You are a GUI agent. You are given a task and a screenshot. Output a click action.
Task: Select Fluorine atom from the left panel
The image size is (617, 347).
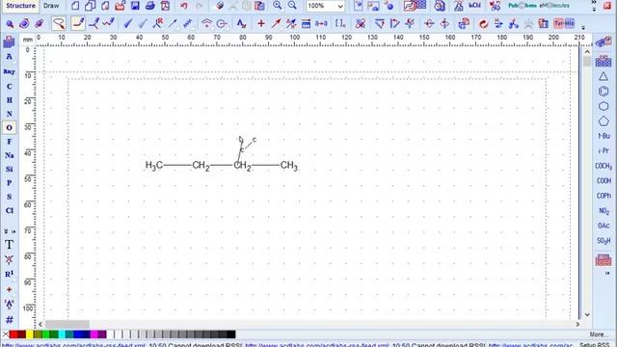[x=9, y=142]
